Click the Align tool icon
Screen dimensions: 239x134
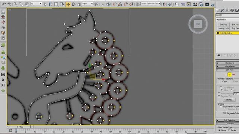[x=170, y=4]
